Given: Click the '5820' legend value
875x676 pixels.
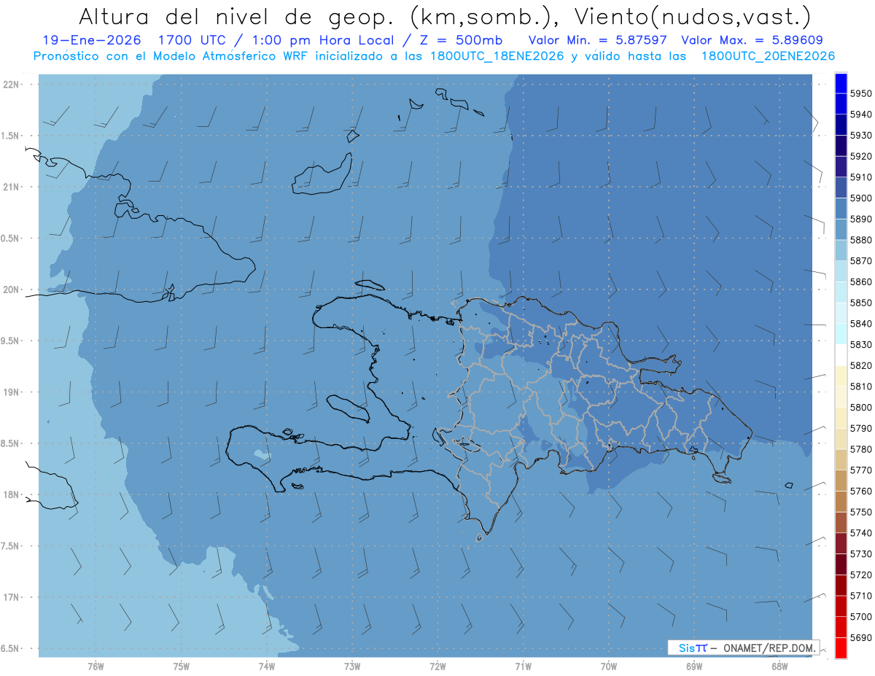Looking at the screenshot, I should 861,365.
